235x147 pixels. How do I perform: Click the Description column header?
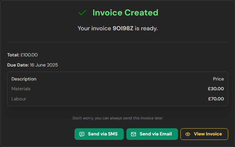24,79
